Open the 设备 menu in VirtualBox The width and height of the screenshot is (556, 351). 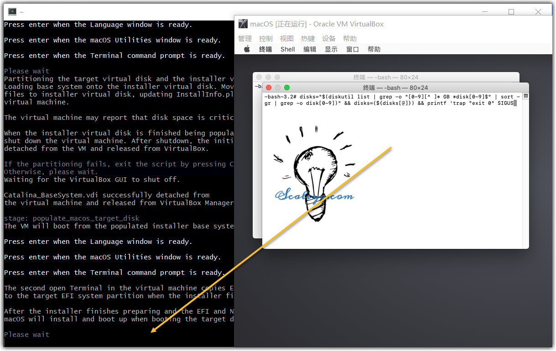click(329, 39)
